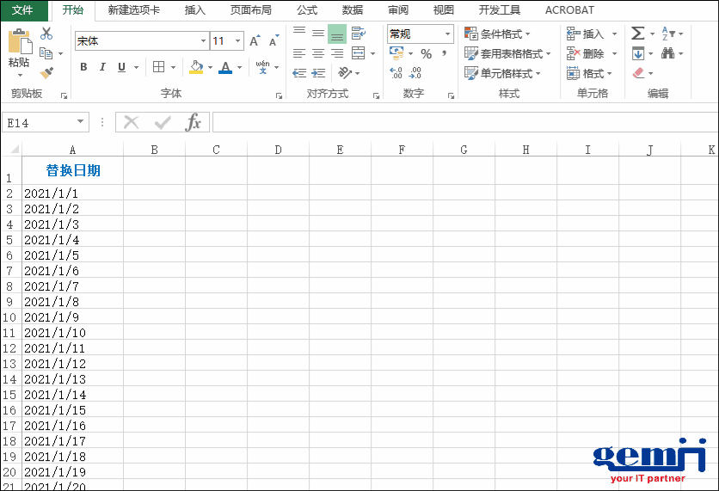Open the 文件 menu tab

tap(23, 10)
